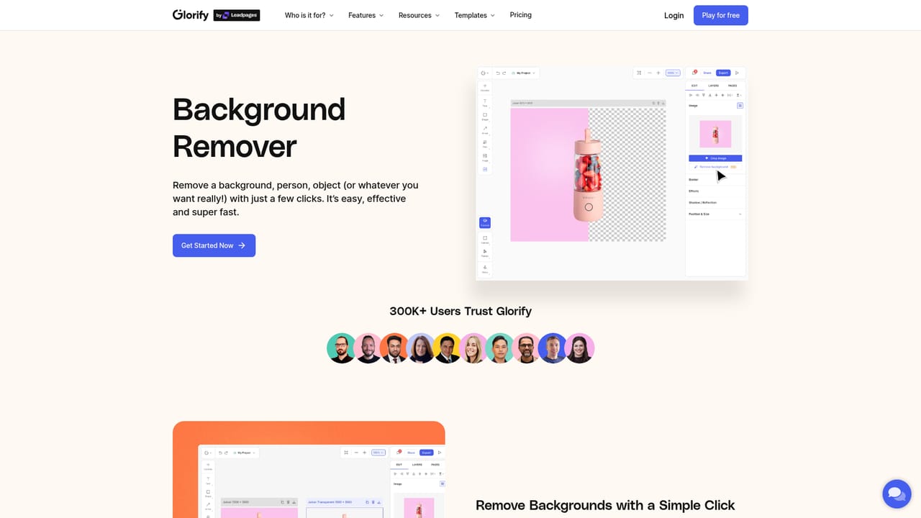Click the "300K+ Users Trust Glorify" heading

(x=460, y=312)
